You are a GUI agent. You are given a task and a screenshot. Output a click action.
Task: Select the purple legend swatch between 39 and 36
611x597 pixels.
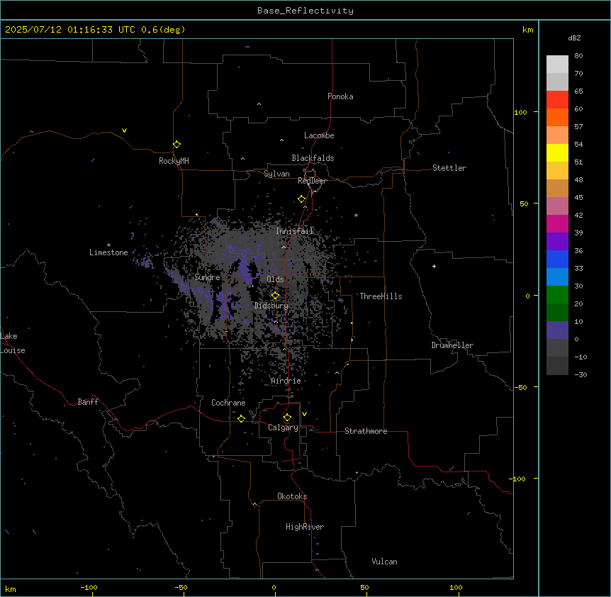557,242
